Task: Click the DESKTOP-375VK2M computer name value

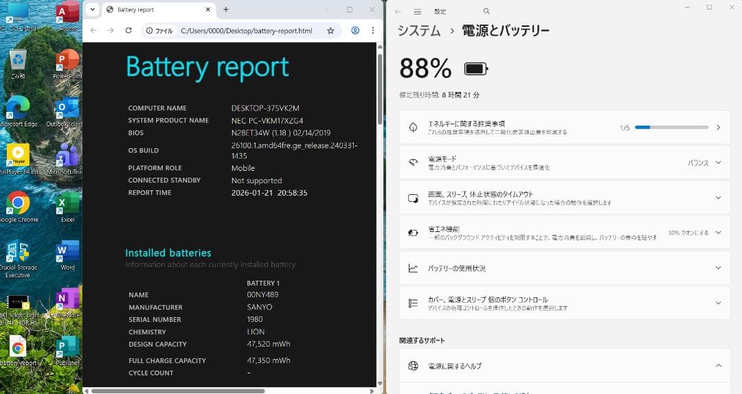Action: (265, 108)
